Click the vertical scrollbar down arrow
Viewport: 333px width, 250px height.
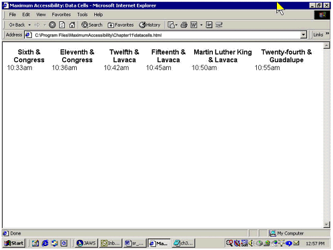[x=326, y=225]
